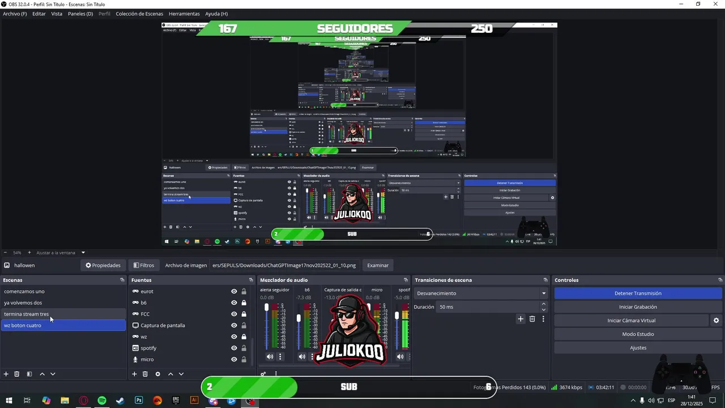Open transition properties three-dot menu

point(543,319)
